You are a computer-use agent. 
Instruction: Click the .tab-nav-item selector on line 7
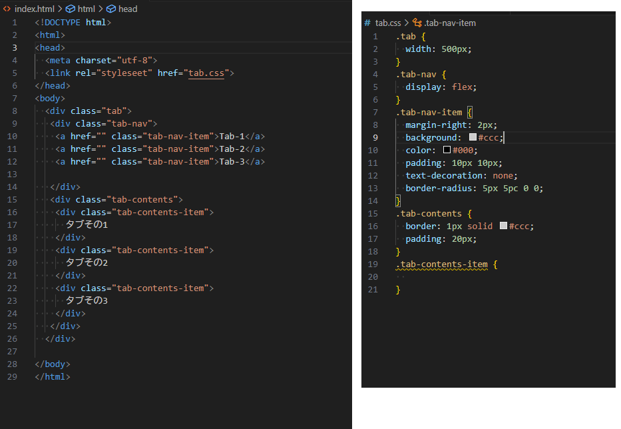(429, 112)
